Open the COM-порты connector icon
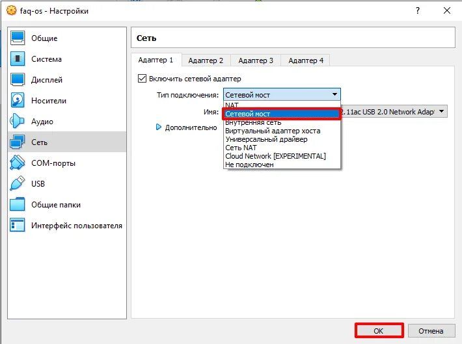Image resolution: width=462 pixels, height=344 pixels. pos(18,163)
